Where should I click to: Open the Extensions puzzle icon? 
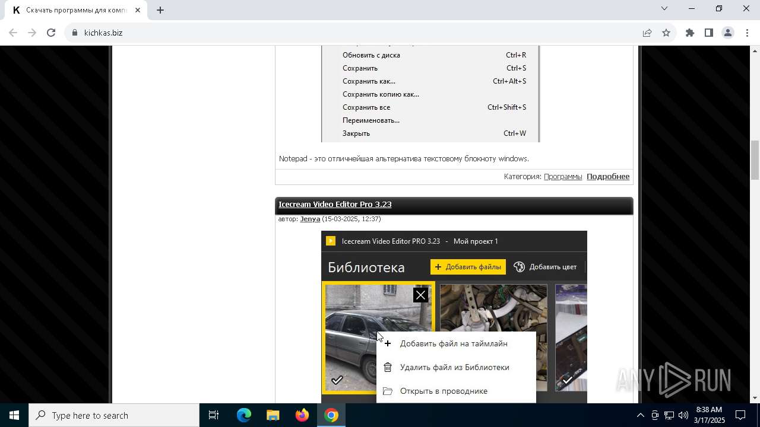pyautogui.click(x=690, y=33)
